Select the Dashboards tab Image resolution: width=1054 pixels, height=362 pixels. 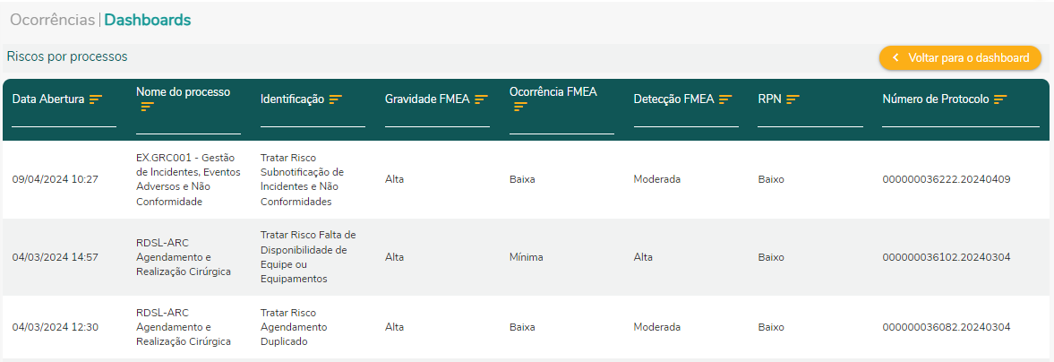tap(148, 20)
